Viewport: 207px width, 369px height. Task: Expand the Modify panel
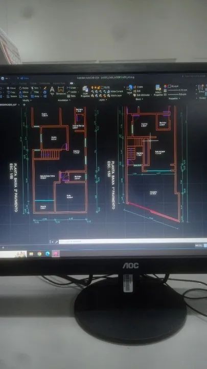pyautogui.click(x=26, y=100)
